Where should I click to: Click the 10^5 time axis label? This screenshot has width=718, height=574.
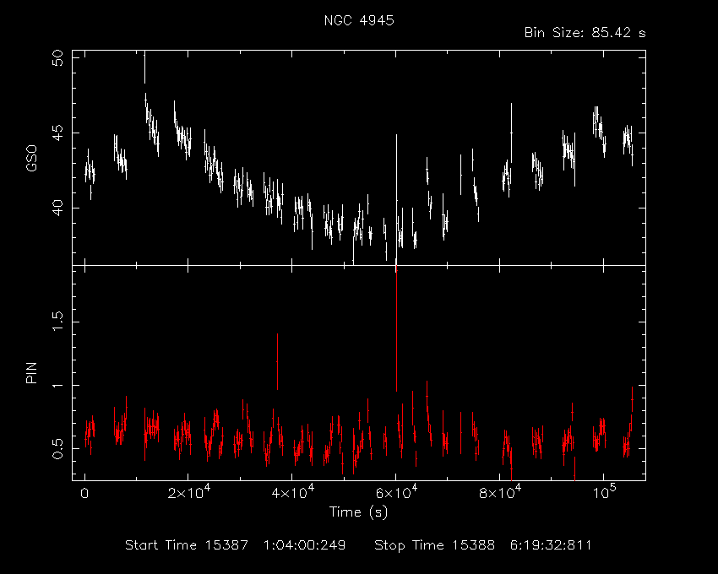(604, 491)
